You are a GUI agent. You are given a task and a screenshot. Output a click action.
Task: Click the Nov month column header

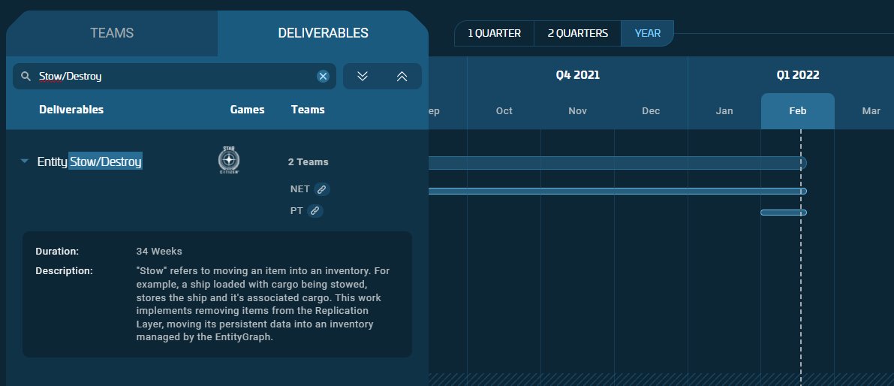pyautogui.click(x=577, y=111)
